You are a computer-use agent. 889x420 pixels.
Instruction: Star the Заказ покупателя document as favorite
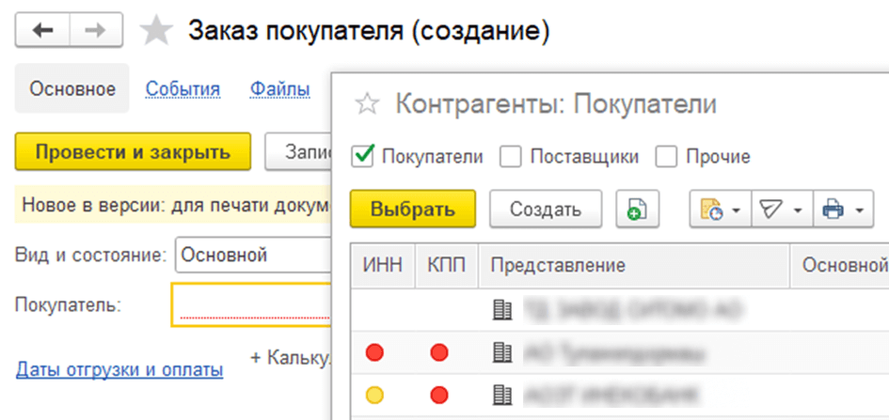[156, 31]
